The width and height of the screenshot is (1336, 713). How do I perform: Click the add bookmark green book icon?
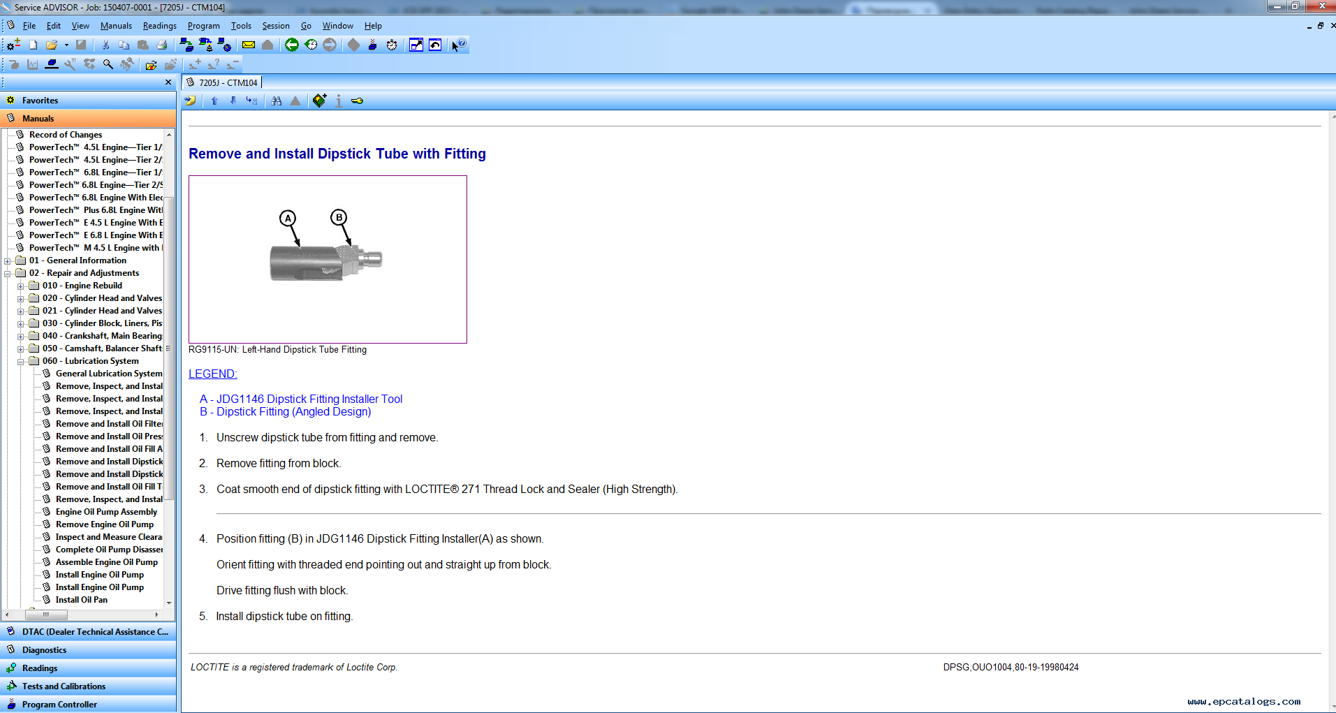(x=319, y=101)
